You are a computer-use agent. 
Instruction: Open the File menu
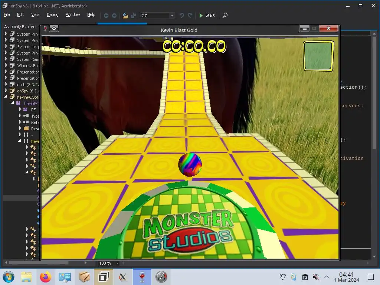point(7,15)
